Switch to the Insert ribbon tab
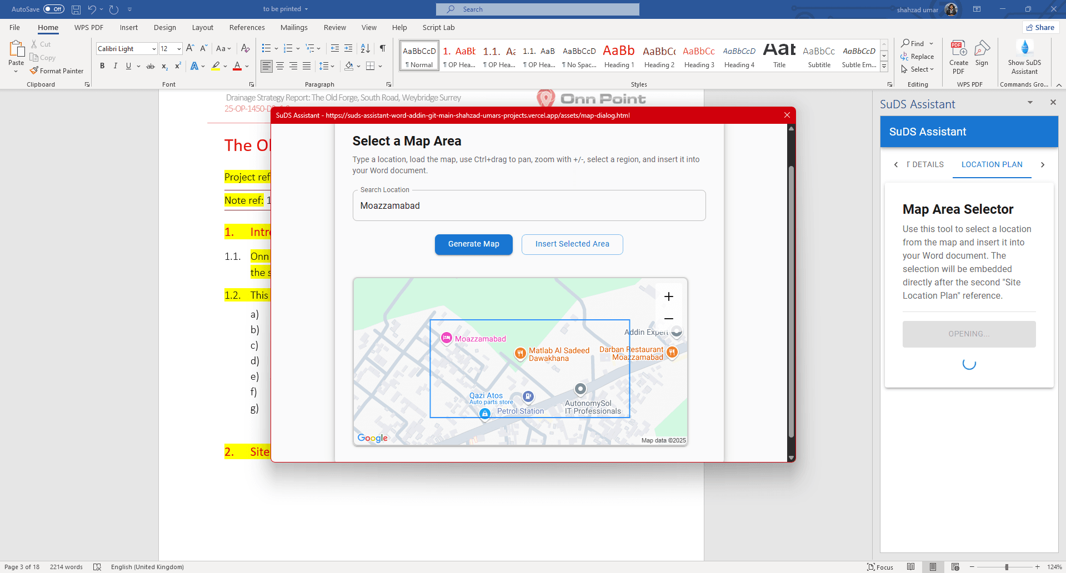Image resolution: width=1066 pixels, height=573 pixels. [x=129, y=27]
